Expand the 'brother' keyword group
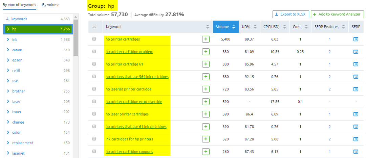Viewport: 366px width, 158px height. (8, 91)
